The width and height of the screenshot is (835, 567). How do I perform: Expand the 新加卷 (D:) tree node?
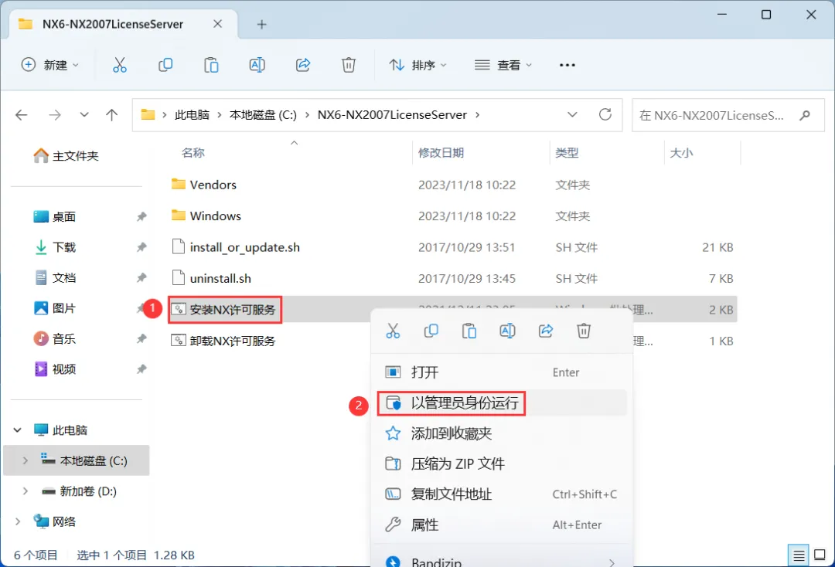pyautogui.click(x=25, y=491)
